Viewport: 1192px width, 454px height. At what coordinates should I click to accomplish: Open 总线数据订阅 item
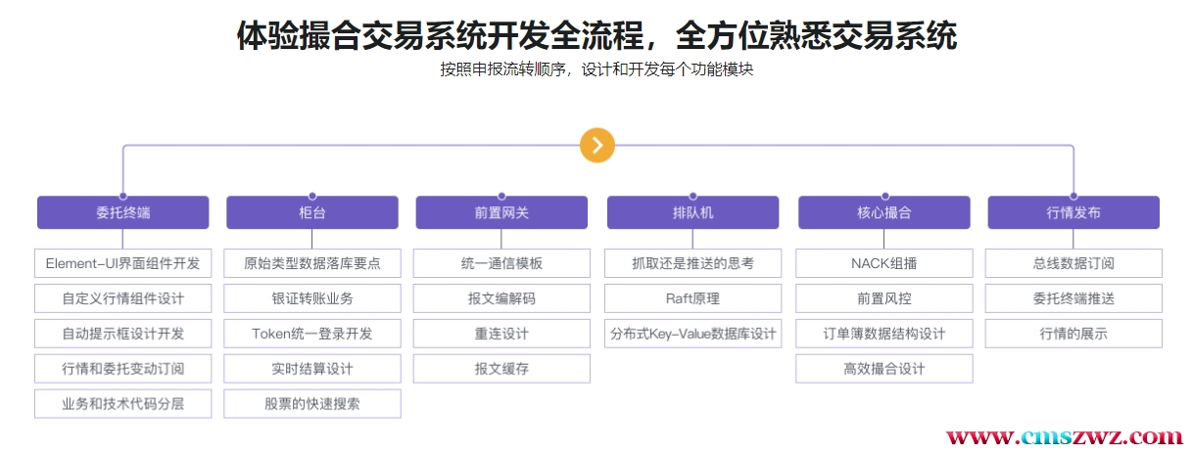1073,263
